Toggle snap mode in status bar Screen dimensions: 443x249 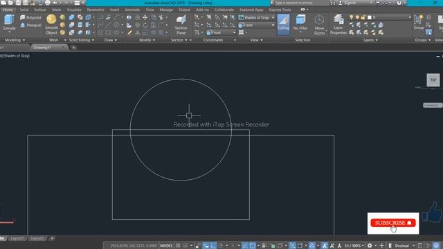pos(186,246)
